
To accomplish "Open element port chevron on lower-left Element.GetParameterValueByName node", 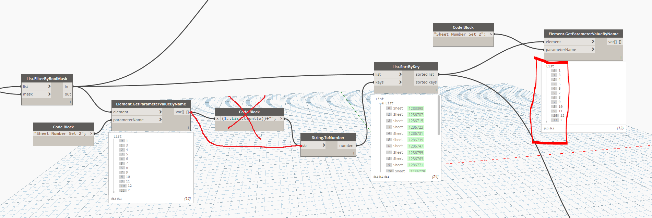I will 160,112.
